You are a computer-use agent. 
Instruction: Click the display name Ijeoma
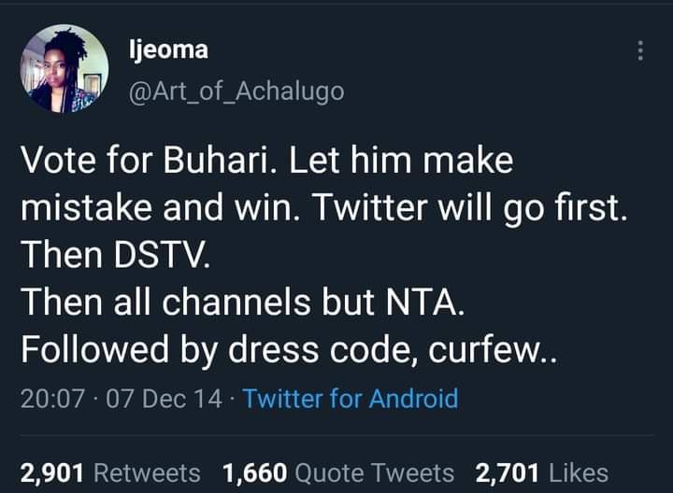(x=168, y=51)
